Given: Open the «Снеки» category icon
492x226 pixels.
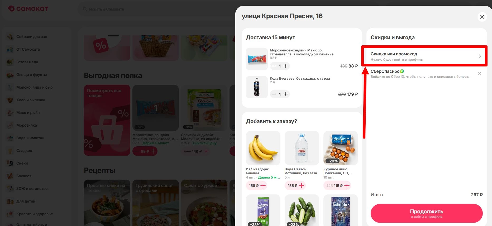Looking at the screenshot, I should [10, 163].
